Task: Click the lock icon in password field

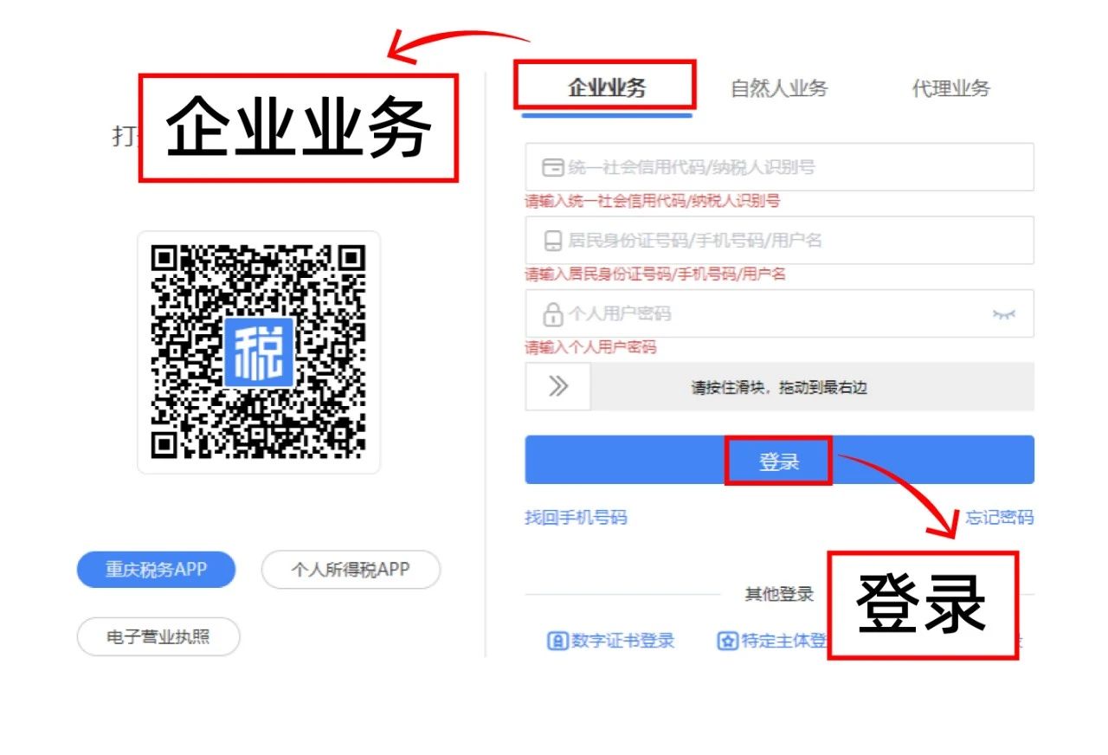Action: point(552,314)
